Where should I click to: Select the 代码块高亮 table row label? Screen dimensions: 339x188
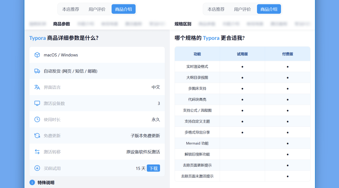pyautogui.click(x=197, y=100)
